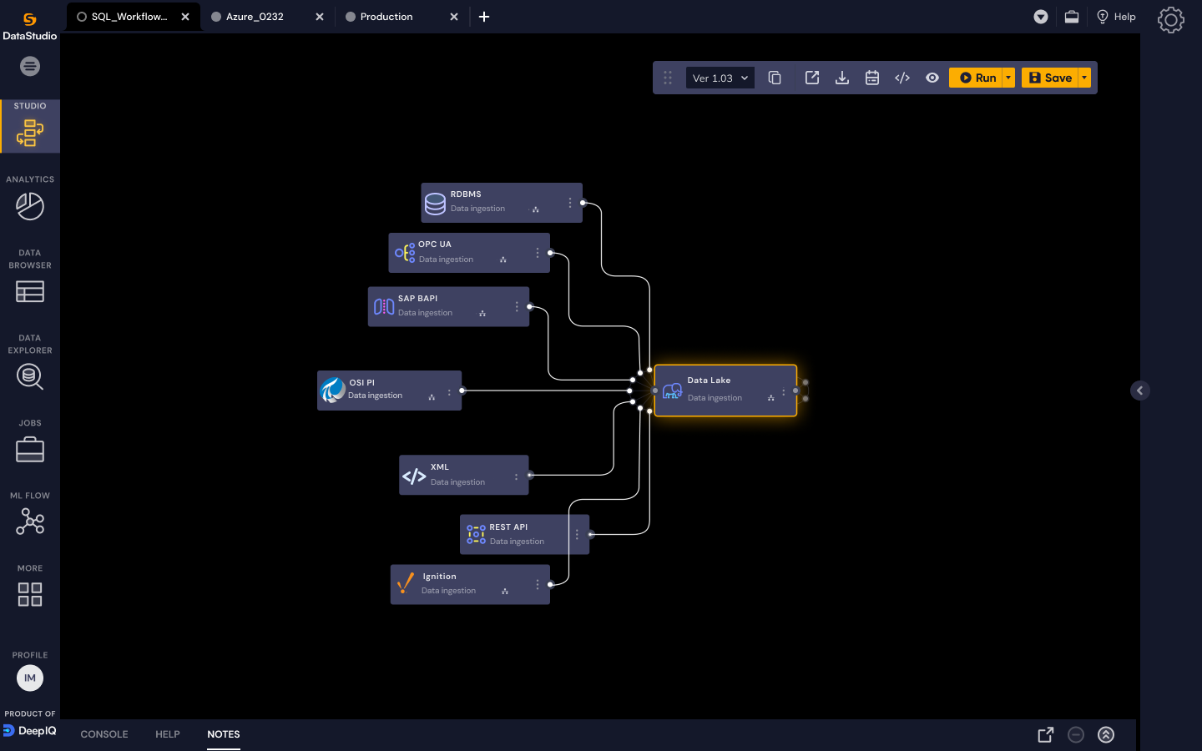Open the settings gear
This screenshot has width=1202, height=751.
pos(1171,19)
